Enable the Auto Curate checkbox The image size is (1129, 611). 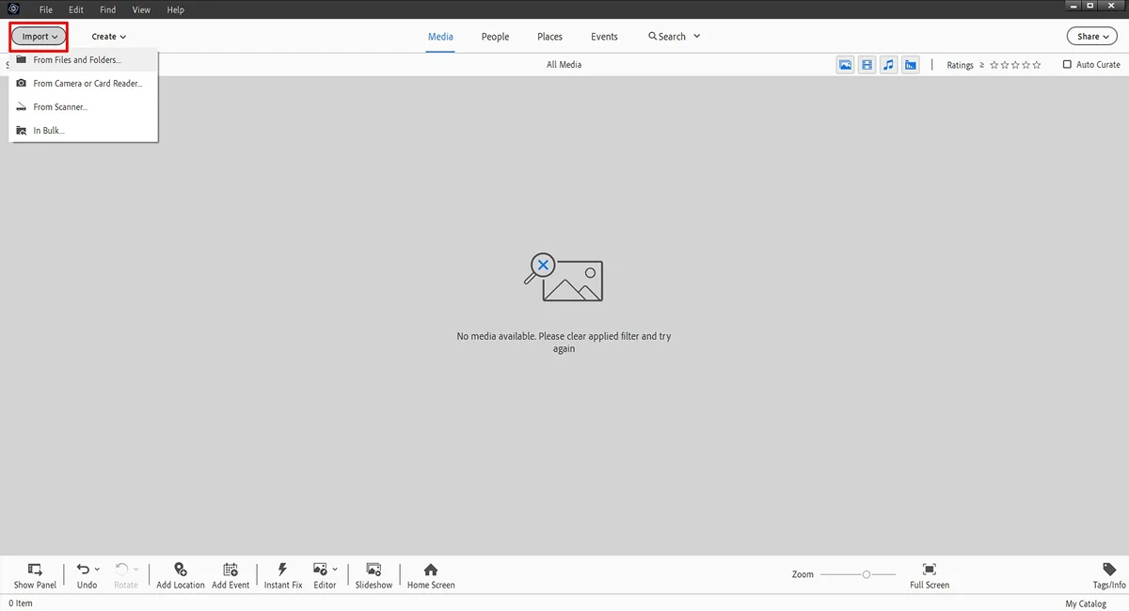[1067, 65]
